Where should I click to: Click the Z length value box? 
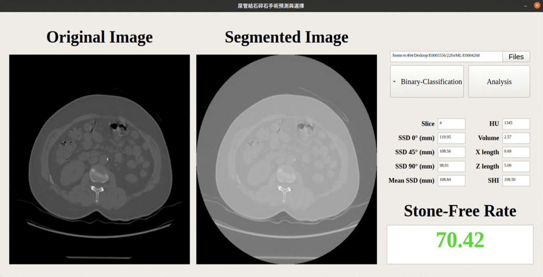[516, 166]
